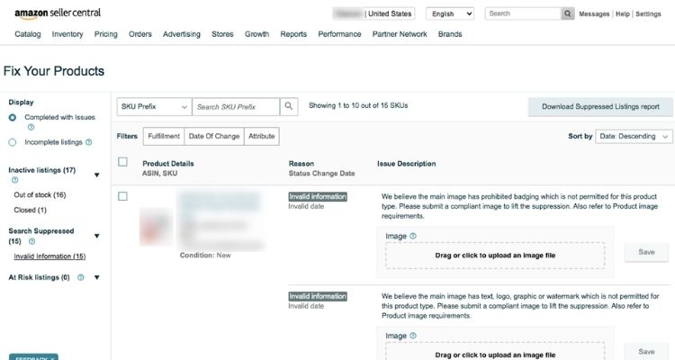Open help icon beside Search Suppressed
The image size is (675, 360).
(x=31, y=241)
